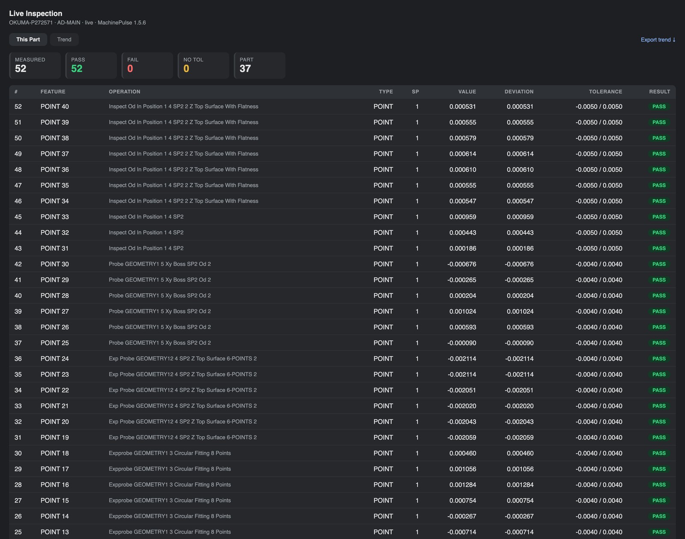
Task: Select the POINT 27 feature cell
Action: click(55, 311)
